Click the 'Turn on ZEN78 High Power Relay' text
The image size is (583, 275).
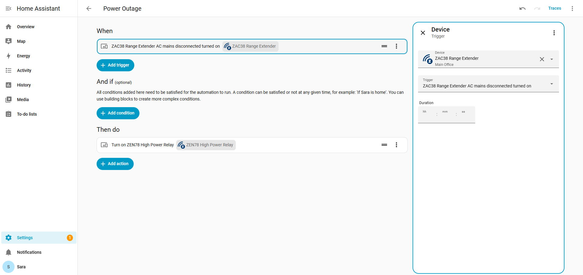click(x=142, y=145)
